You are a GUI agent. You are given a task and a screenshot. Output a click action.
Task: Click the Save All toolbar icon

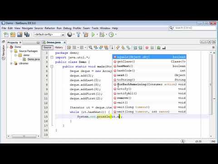pos(27,35)
